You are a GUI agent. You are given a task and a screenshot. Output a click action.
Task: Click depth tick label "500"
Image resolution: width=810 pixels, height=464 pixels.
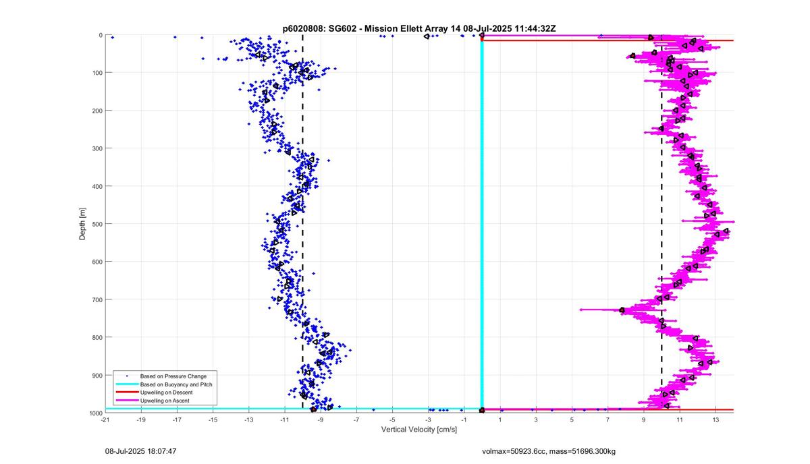97,224
